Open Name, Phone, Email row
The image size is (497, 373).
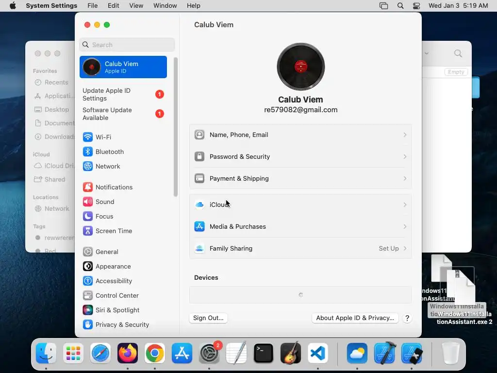(300, 135)
